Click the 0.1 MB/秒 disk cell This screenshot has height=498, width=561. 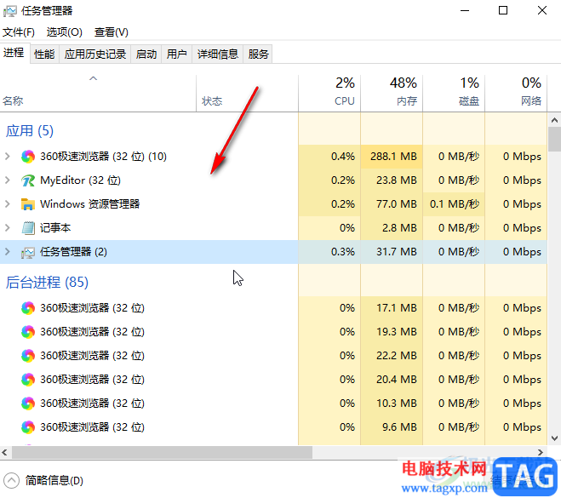pyautogui.click(x=454, y=204)
